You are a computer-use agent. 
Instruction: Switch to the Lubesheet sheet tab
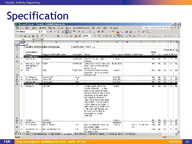pyautogui.click(x=55, y=134)
